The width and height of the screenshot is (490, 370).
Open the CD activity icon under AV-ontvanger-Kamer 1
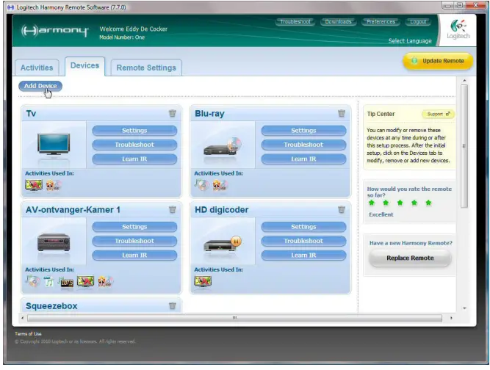pyautogui.click(x=33, y=281)
